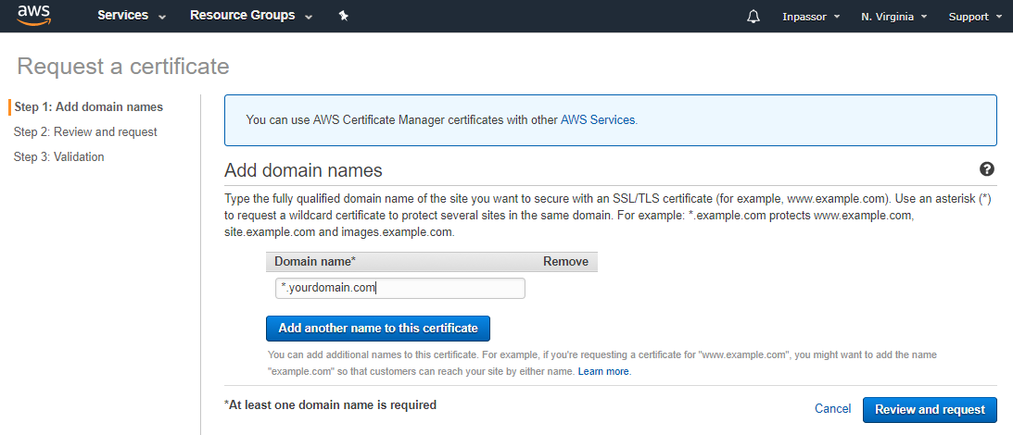
Task: Click the Remove column header
Action: tap(565, 262)
